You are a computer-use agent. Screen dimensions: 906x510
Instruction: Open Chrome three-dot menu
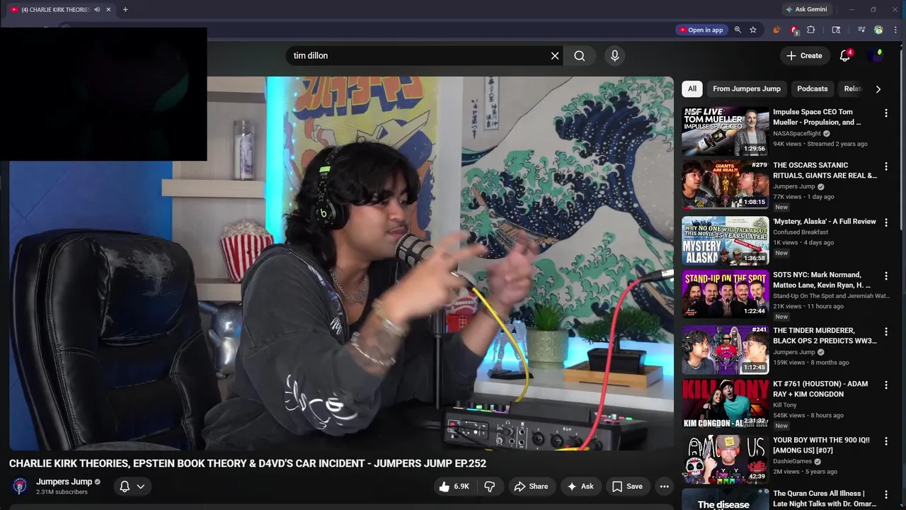(x=895, y=30)
